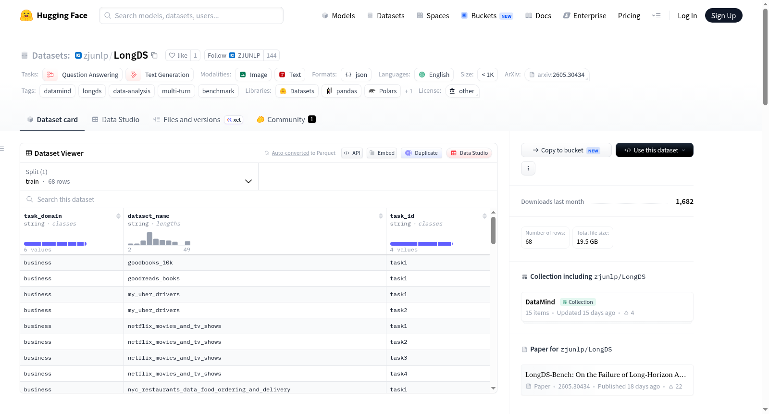Image resolution: width=769 pixels, height=414 pixels.
Task: Open the arxiv:2605.30434 tag
Action: (x=557, y=75)
